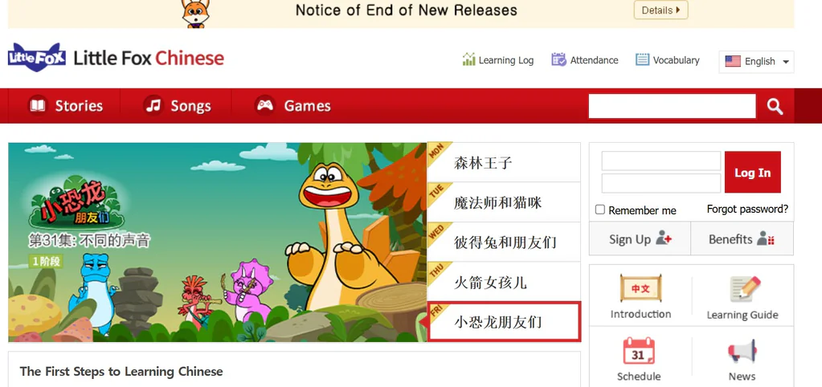Image resolution: width=822 pixels, height=387 pixels.
Task: Open the Learning Guide pencil icon
Action: (745, 289)
